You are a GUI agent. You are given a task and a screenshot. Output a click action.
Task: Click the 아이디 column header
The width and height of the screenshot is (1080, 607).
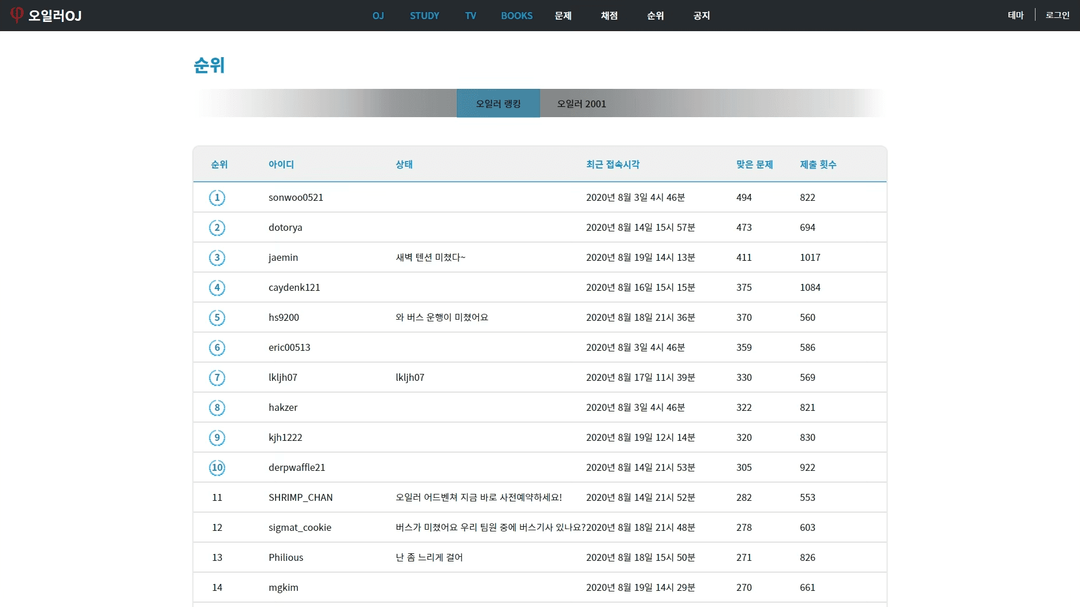coord(281,164)
